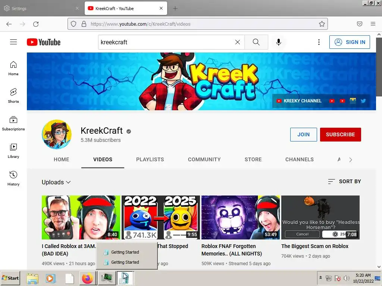This screenshot has width=382, height=286.
Task: Show hidden tray icons arrow
Action: [320, 277]
